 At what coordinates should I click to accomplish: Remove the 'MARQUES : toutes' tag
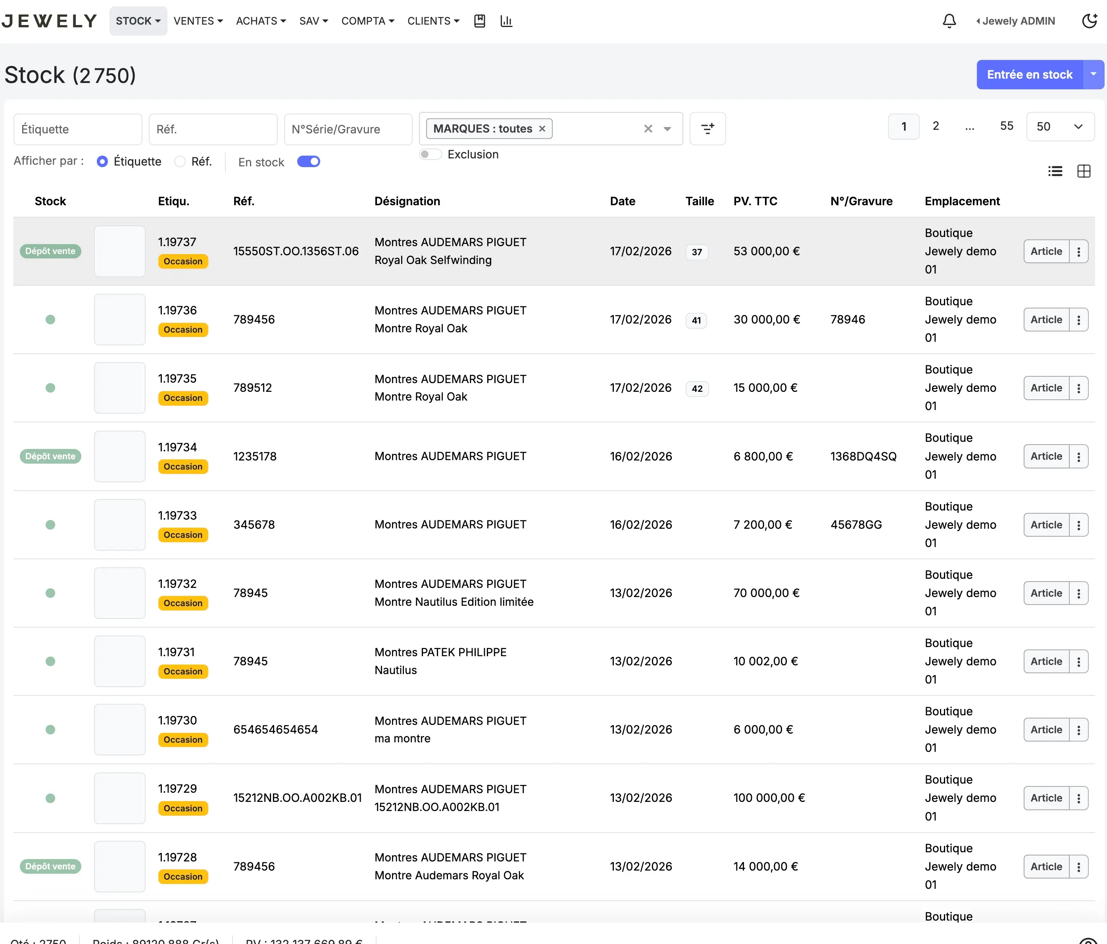pyautogui.click(x=542, y=129)
